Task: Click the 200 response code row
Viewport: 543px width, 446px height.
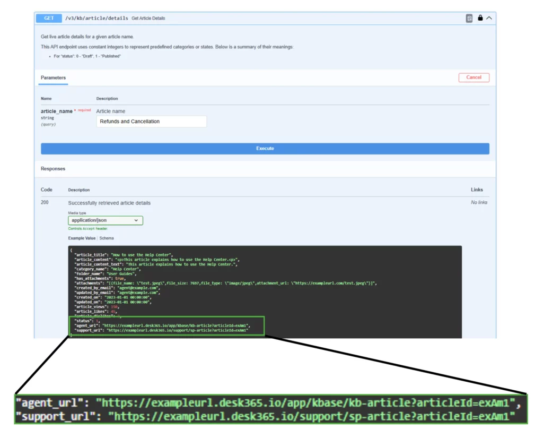Action: coord(45,203)
